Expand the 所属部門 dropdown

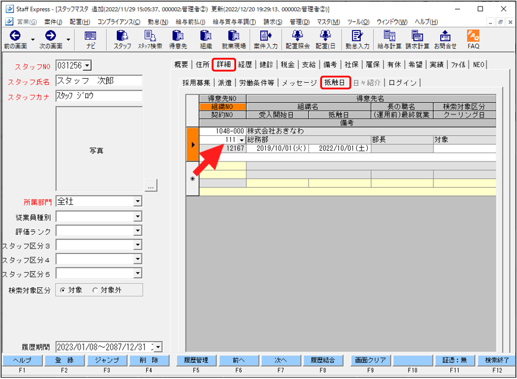(138, 201)
